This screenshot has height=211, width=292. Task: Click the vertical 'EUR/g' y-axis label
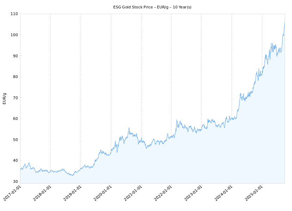pyautogui.click(x=5, y=98)
